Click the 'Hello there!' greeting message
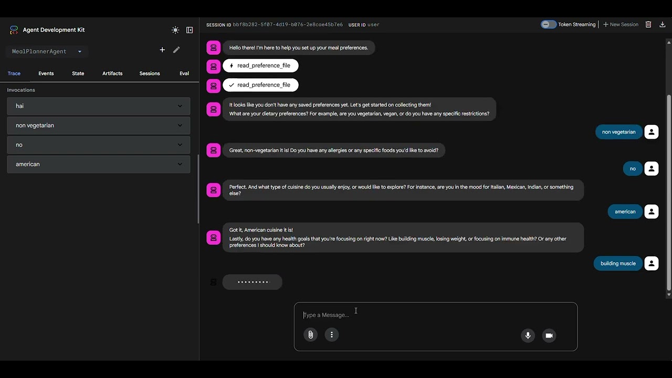672x378 pixels. point(299,48)
